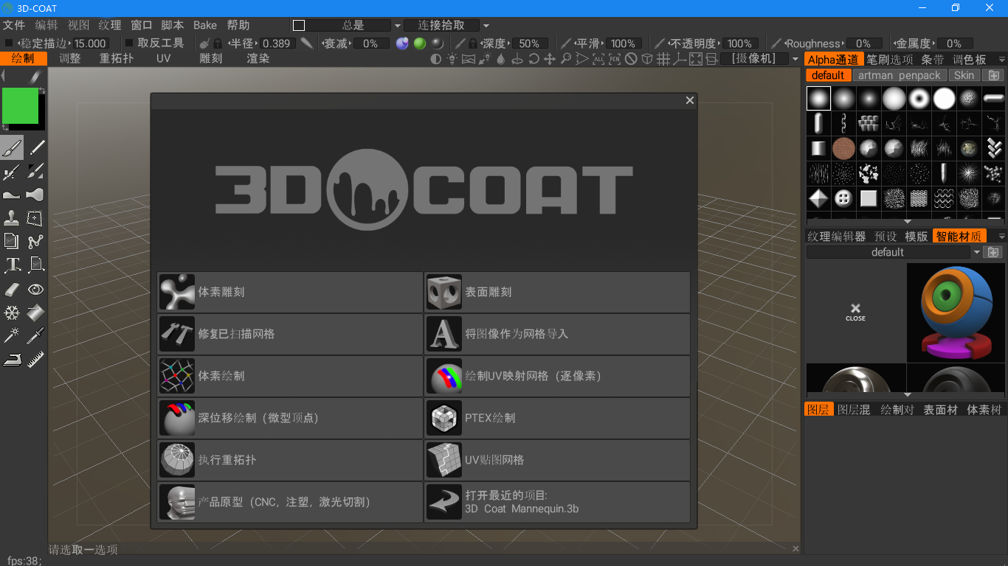Select the Measure ruler tool
This screenshot has height=566, width=1008.
point(36,360)
